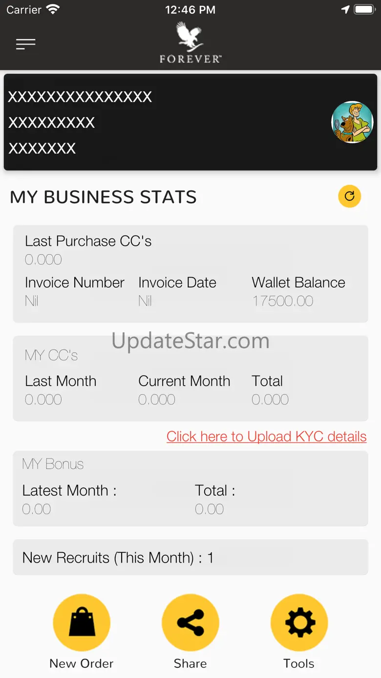
Task: Select the Wallet Balance value
Action: pyautogui.click(x=283, y=301)
